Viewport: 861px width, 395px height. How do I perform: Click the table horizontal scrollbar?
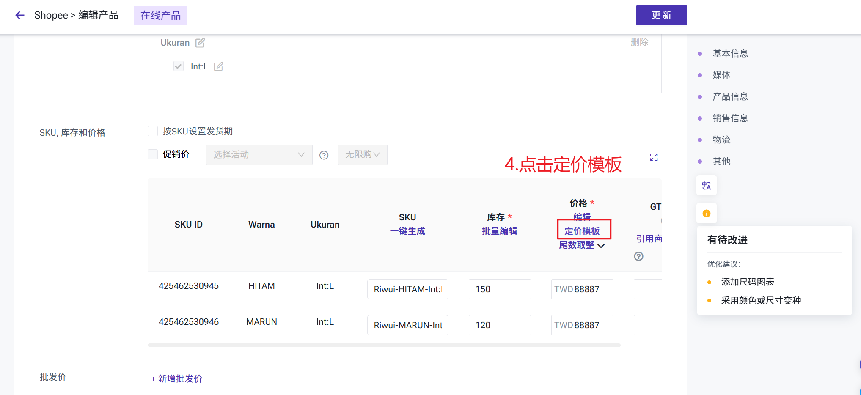pos(384,346)
